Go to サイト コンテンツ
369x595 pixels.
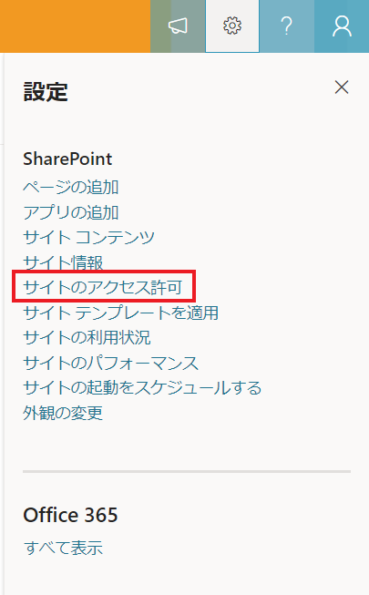(89, 237)
